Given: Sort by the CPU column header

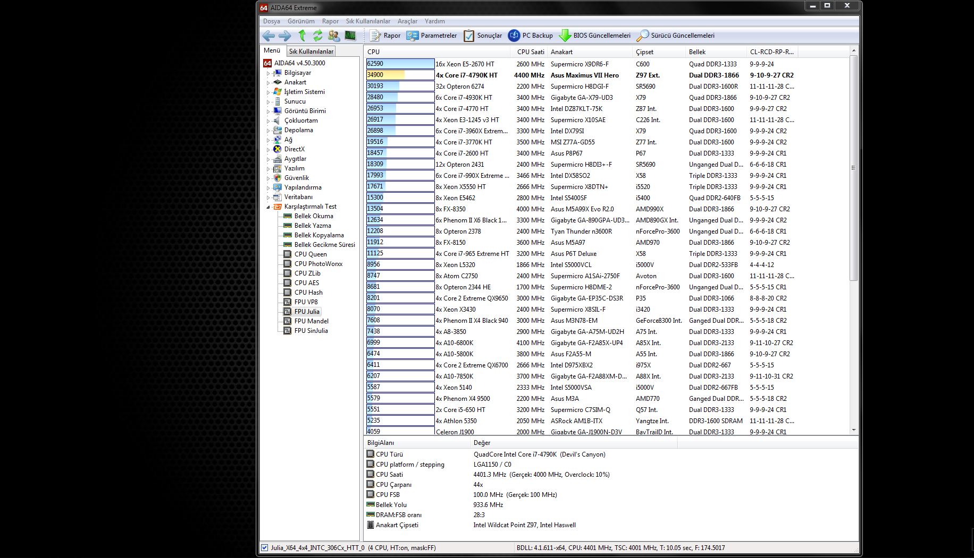Looking at the screenshot, I should click(x=439, y=52).
